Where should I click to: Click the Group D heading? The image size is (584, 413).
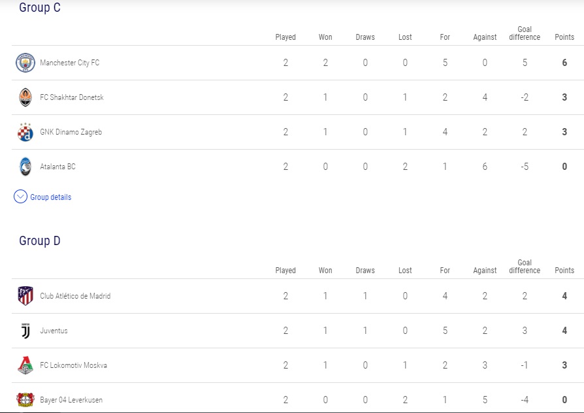click(x=40, y=240)
